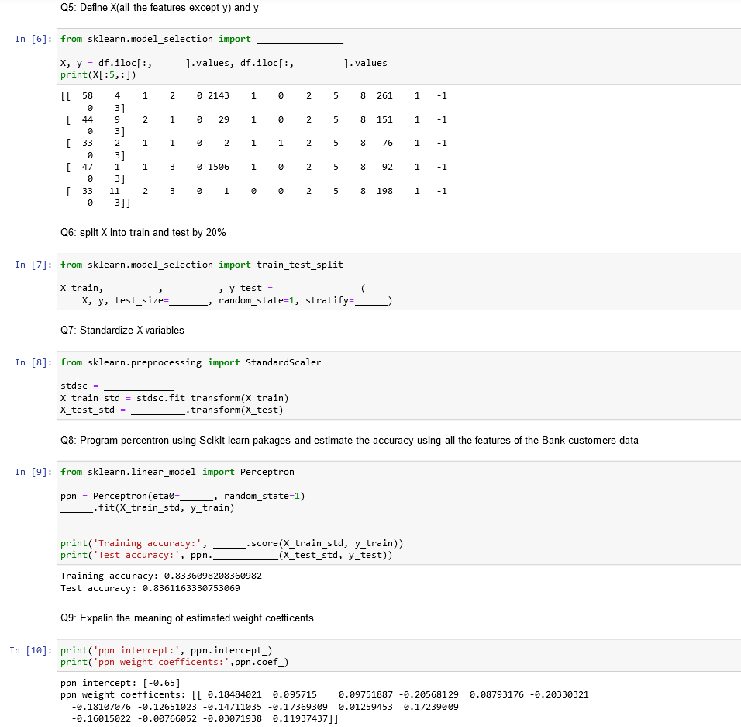Click 'print(X[:5,:])' line in cell 6
Viewport: 741px width, 727px height.
[98, 74]
